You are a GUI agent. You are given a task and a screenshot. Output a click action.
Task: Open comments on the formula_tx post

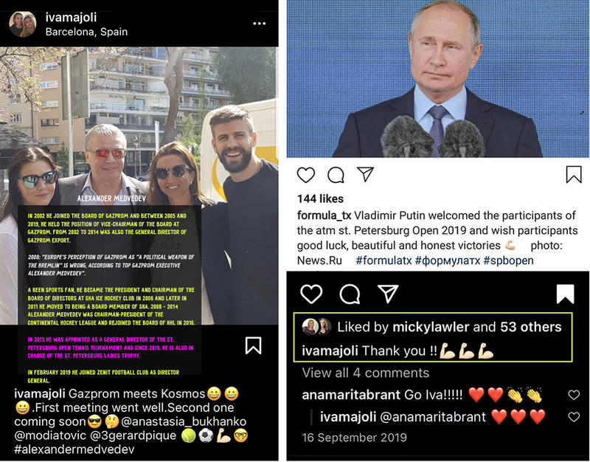[336, 175]
